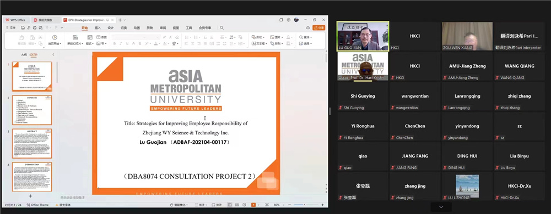Toggle bold formatting
The image size is (551, 214).
click(x=115, y=44)
